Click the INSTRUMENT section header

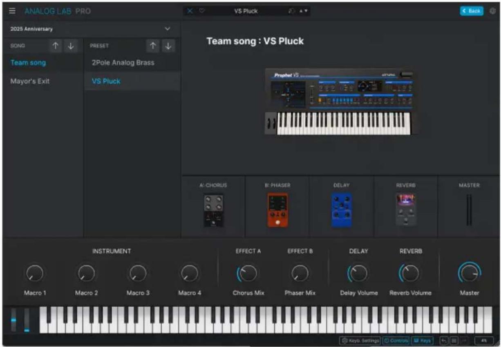click(112, 251)
